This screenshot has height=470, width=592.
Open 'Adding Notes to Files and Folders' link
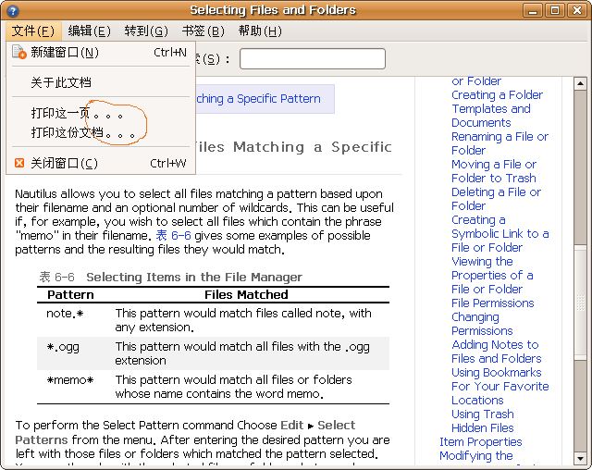click(496, 352)
